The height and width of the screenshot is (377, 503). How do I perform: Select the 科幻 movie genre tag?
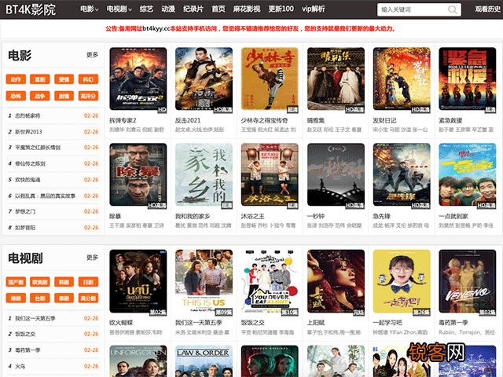coord(88,79)
